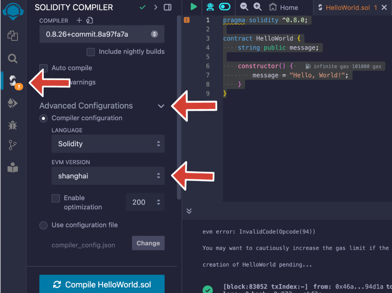
Task: Select Use configuration file radio button
Action: [43, 225]
